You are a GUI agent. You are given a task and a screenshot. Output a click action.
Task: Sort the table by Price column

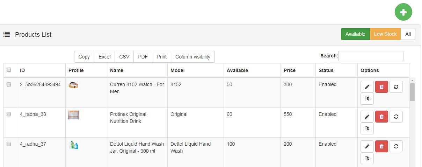290,70
